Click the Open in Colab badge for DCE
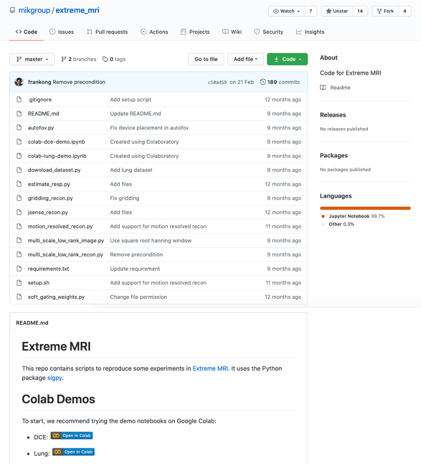Viewport: 421px width, 464px height. 72,435
